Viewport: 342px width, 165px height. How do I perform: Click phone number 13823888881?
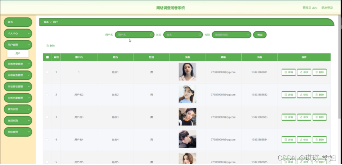259,72
